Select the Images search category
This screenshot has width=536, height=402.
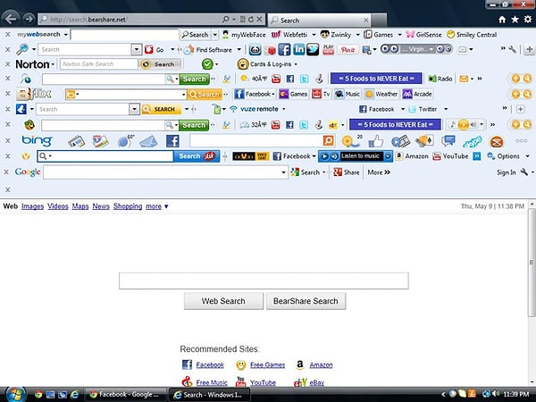click(x=32, y=206)
